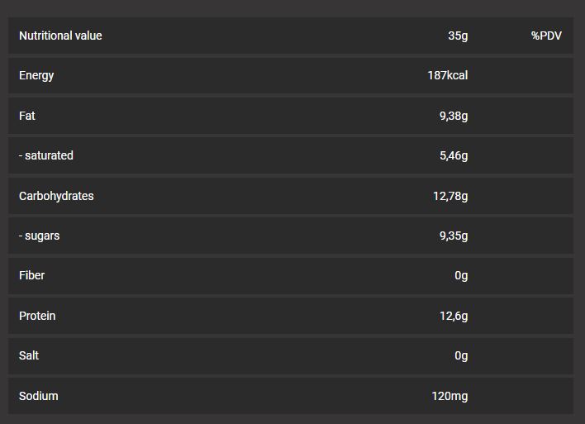Select the Energy row label
The image size is (585, 424).
point(36,75)
